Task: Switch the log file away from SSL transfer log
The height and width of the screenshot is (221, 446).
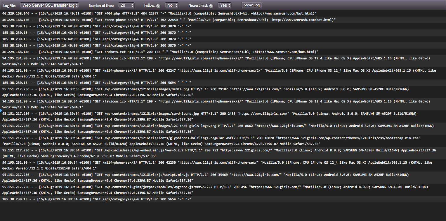Action: [x=49, y=5]
